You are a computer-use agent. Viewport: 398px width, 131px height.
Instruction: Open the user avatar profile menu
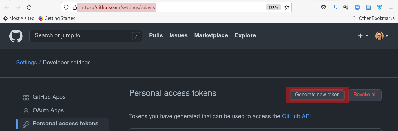click(x=381, y=36)
